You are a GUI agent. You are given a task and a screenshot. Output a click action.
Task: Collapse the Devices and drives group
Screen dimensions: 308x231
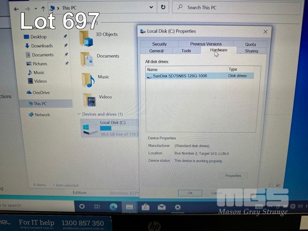(x=79, y=114)
